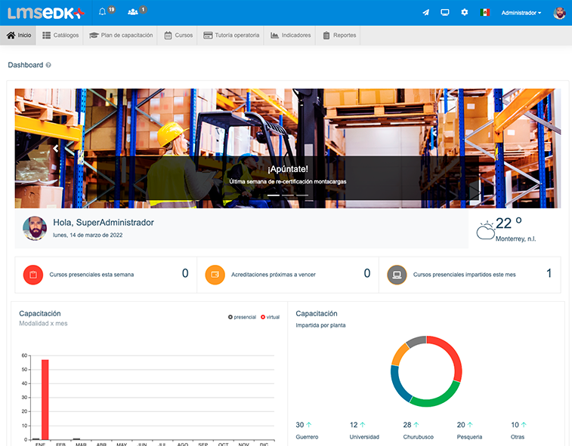Open the Plan de capacitación tab
Screen dimensions: 572x446
tap(121, 35)
